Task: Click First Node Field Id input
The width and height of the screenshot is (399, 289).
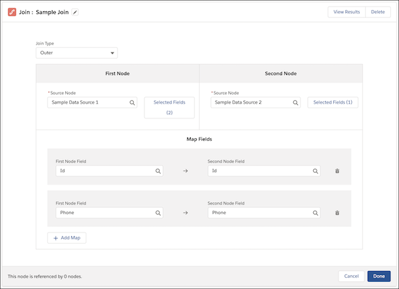Action: pos(110,171)
